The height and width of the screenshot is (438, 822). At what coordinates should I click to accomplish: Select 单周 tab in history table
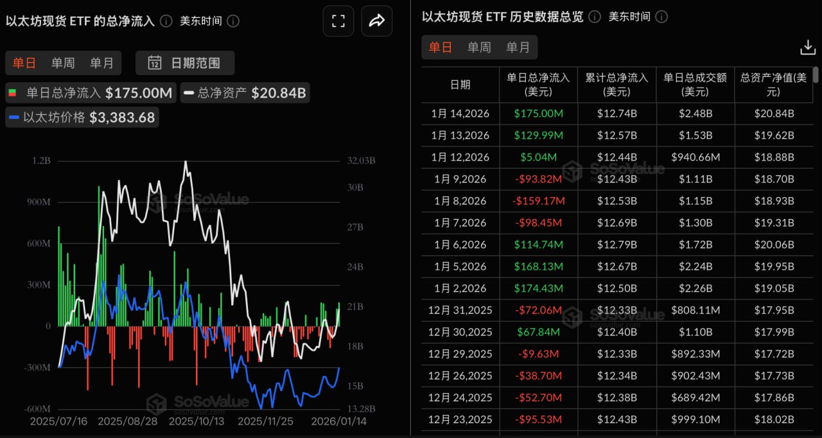(x=479, y=48)
